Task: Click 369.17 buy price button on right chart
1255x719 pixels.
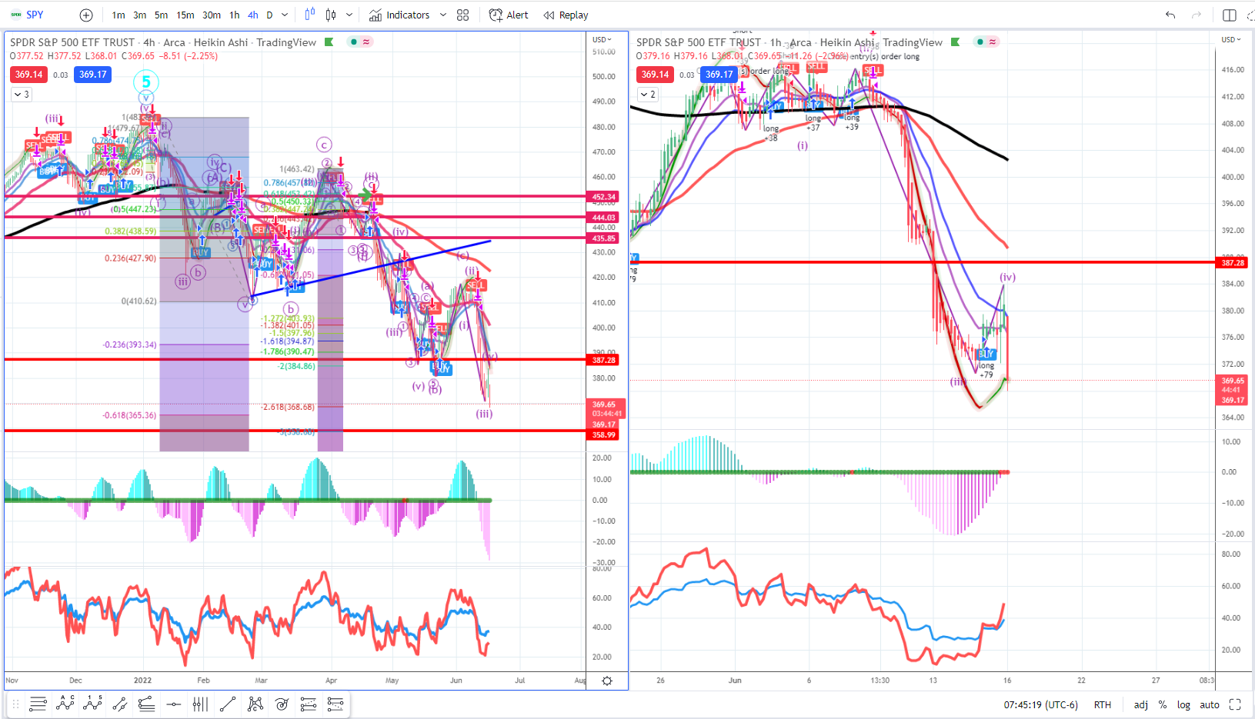Action: point(719,75)
